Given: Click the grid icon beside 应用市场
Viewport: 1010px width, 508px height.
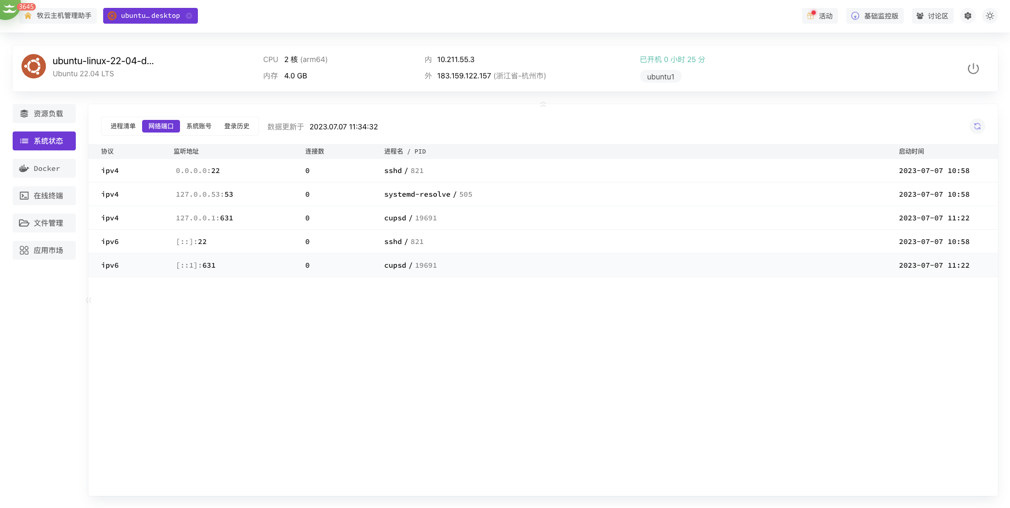Looking at the screenshot, I should coord(24,250).
